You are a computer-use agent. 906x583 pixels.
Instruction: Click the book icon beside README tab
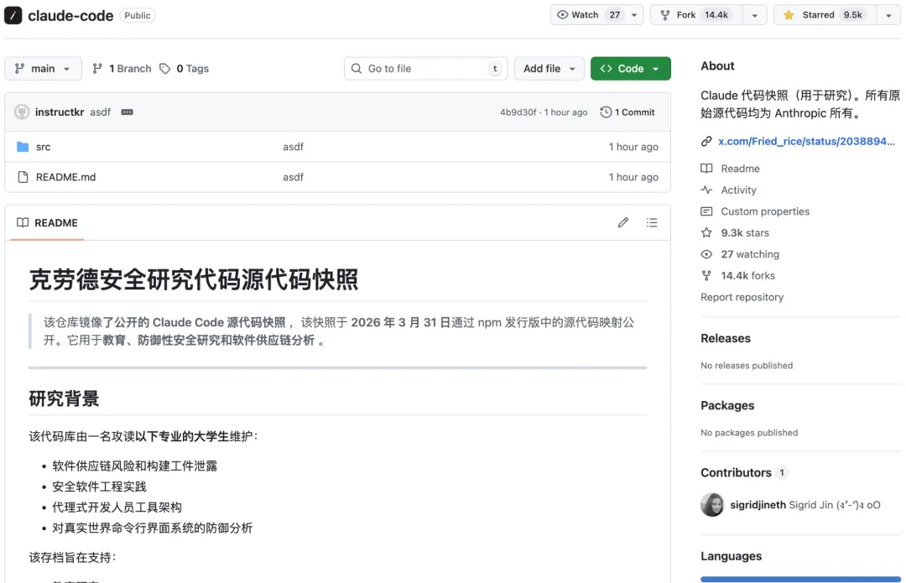23,222
